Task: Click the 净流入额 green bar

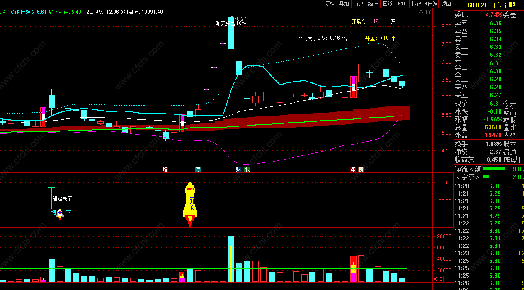Action: pyautogui.click(x=494, y=169)
